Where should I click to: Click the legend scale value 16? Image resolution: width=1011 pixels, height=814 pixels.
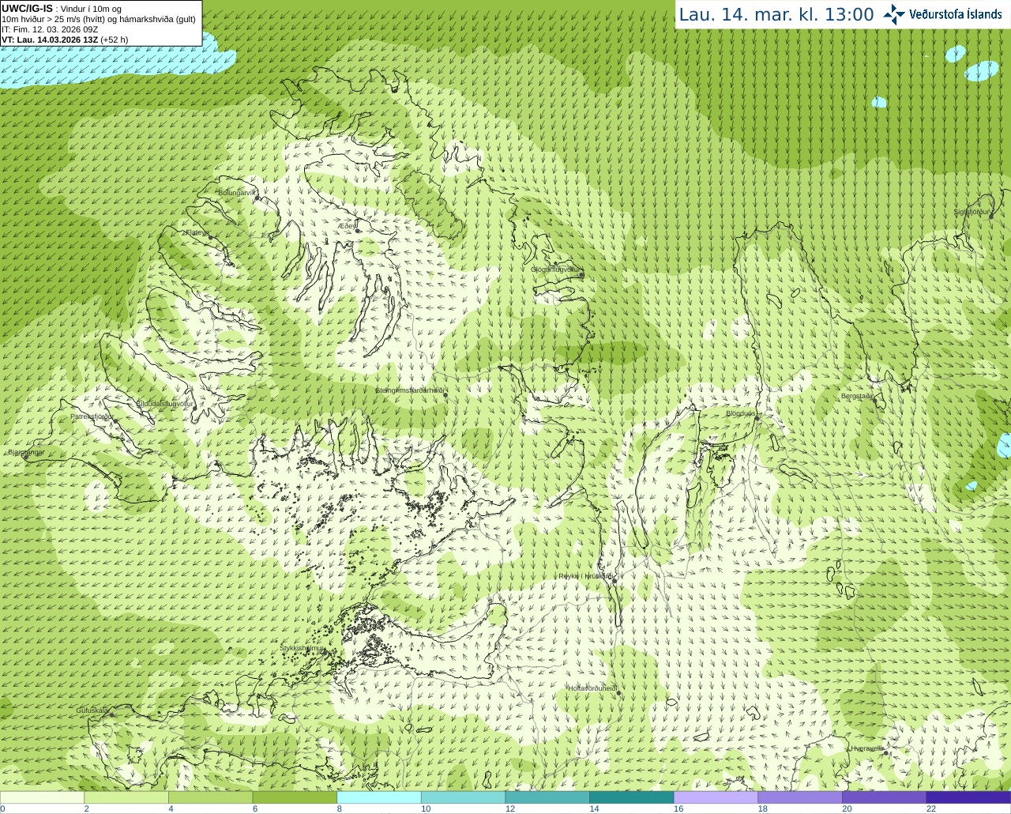678,808
